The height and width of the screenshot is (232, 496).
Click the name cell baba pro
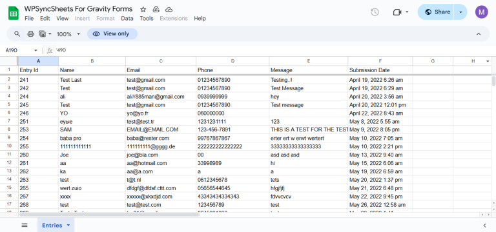tap(92, 139)
